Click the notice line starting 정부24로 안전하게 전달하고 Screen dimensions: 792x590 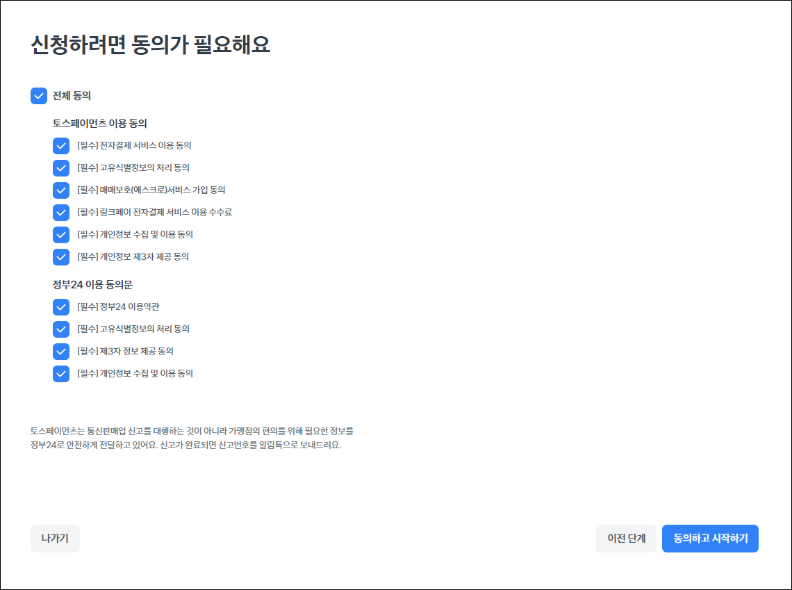[x=185, y=445]
